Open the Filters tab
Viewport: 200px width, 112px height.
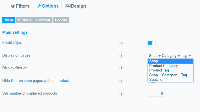(x=20, y=6)
